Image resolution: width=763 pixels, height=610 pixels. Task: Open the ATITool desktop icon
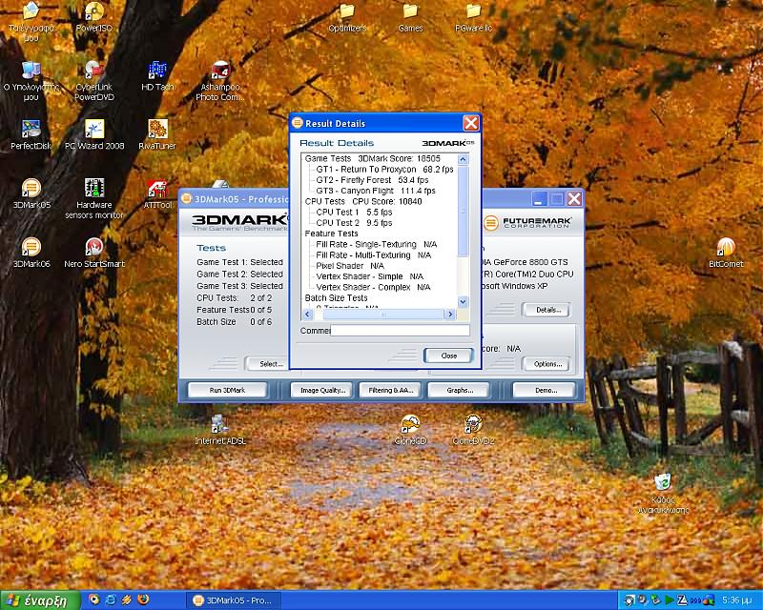coord(157,193)
